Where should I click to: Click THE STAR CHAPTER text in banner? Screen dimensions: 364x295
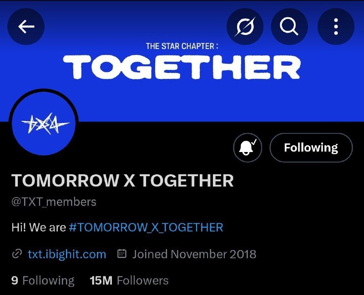pos(182,46)
